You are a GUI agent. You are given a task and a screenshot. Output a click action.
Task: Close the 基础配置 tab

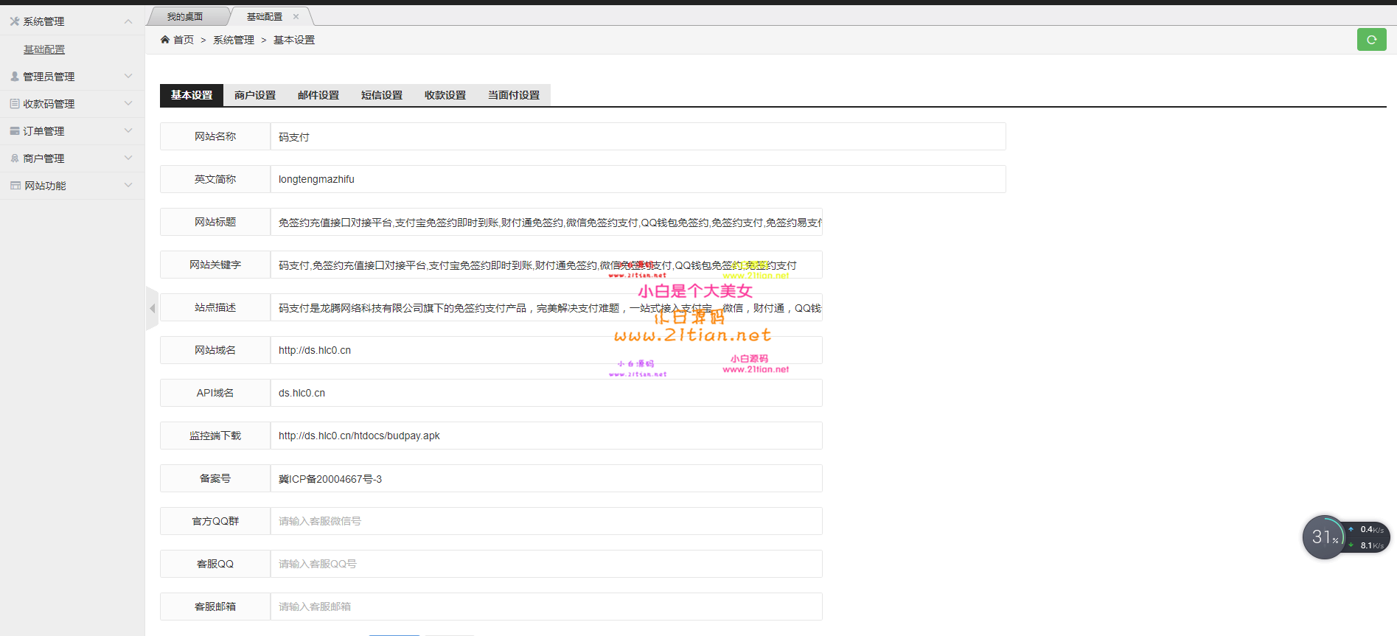(x=296, y=16)
